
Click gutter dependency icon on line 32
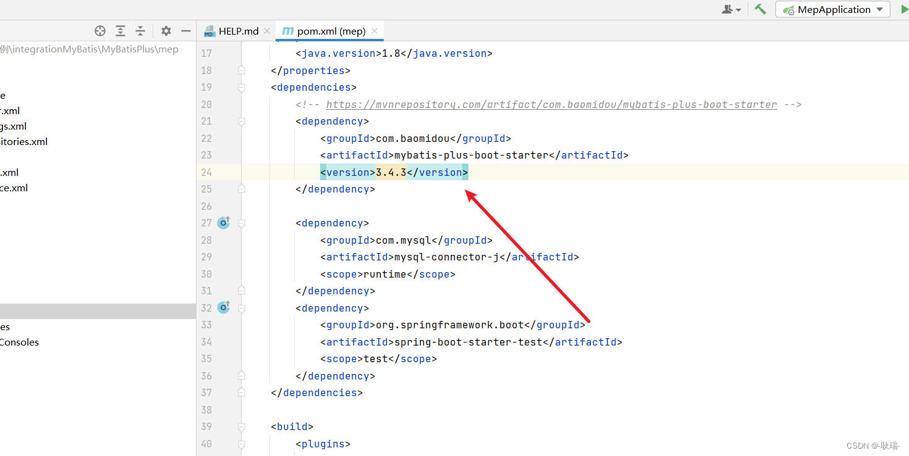tap(224, 307)
